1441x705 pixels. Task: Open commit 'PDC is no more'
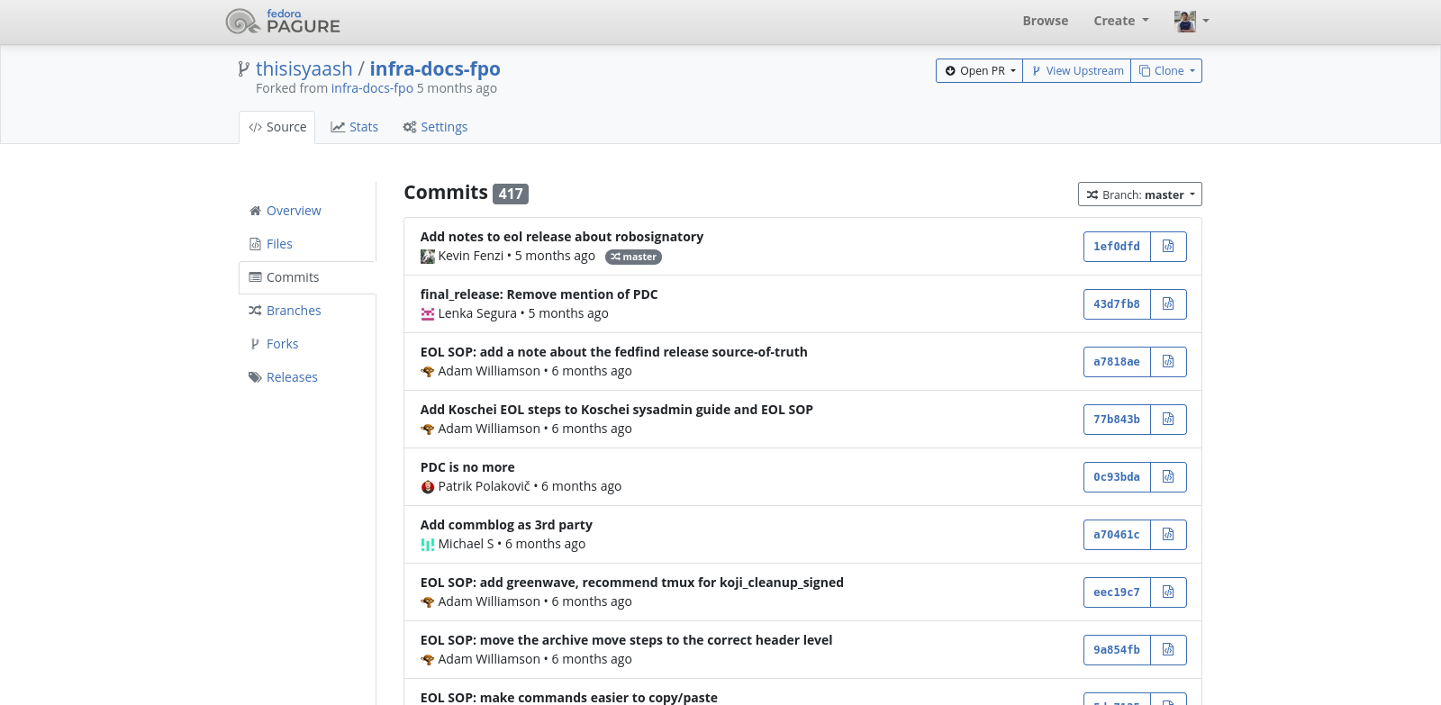tap(467, 467)
